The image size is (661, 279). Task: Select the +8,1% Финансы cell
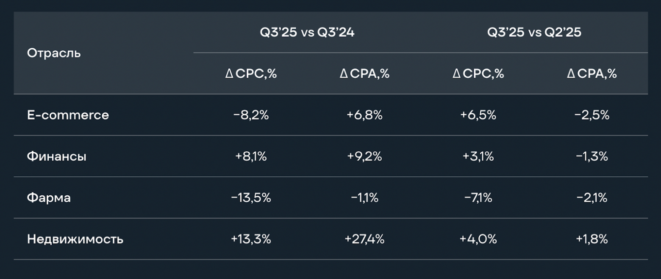[x=251, y=156]
